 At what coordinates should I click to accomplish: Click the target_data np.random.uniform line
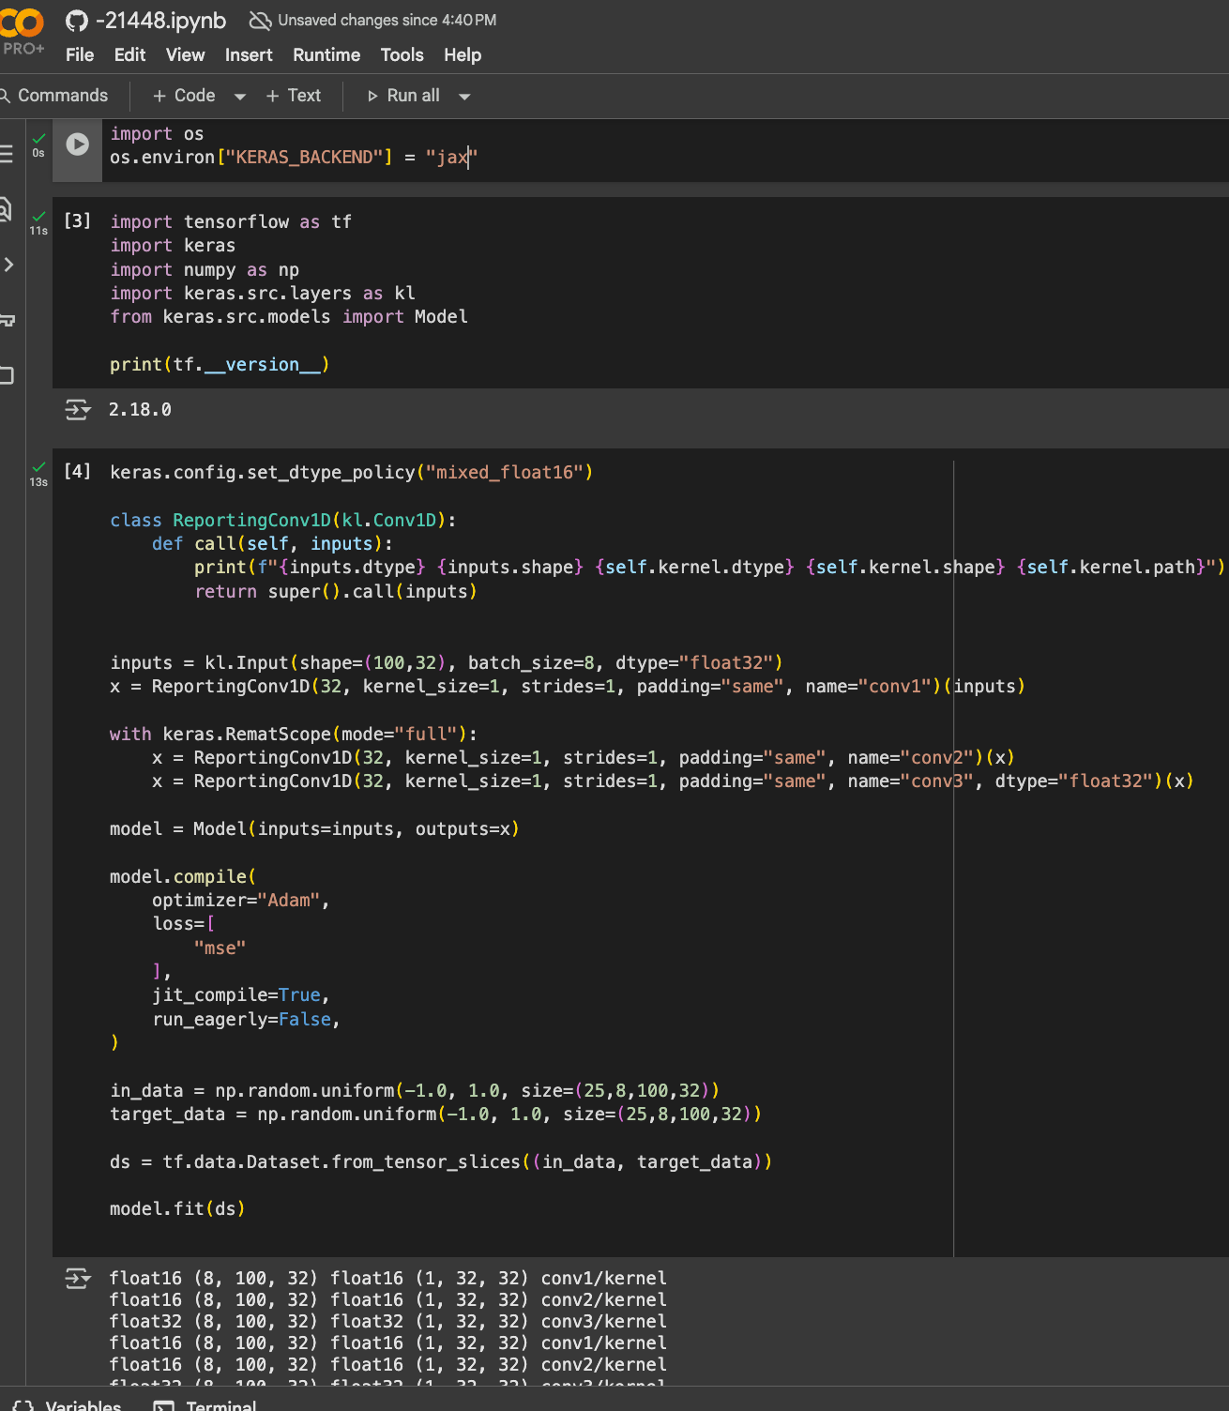click(435, 1115)
